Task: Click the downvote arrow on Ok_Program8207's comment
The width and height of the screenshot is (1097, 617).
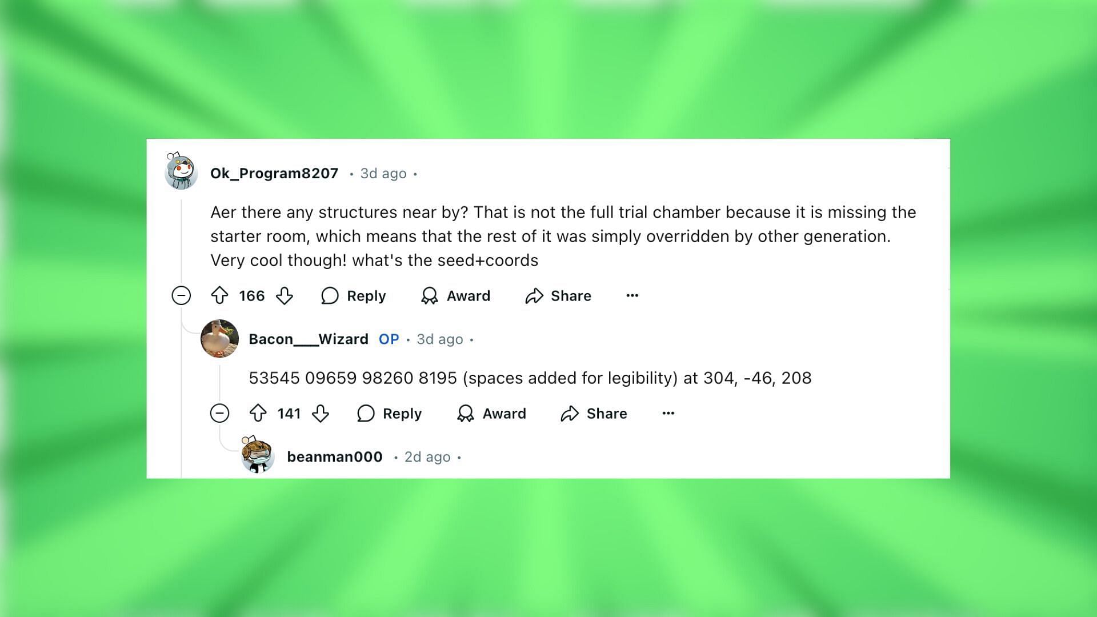Action: (x=285, y=295)
